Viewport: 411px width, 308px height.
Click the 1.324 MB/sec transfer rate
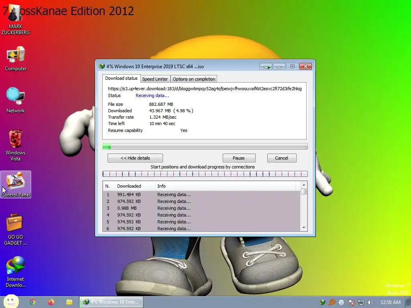click(163, 117)
